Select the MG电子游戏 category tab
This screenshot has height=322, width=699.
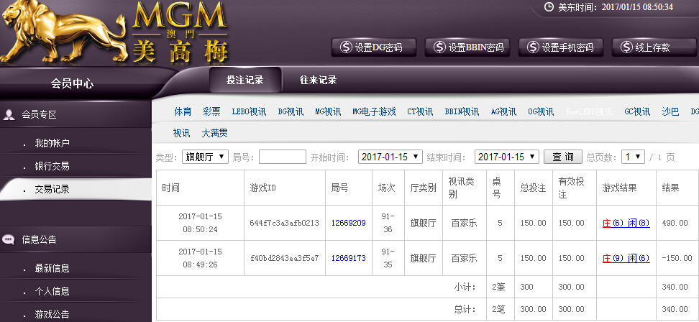coord(374,112)
